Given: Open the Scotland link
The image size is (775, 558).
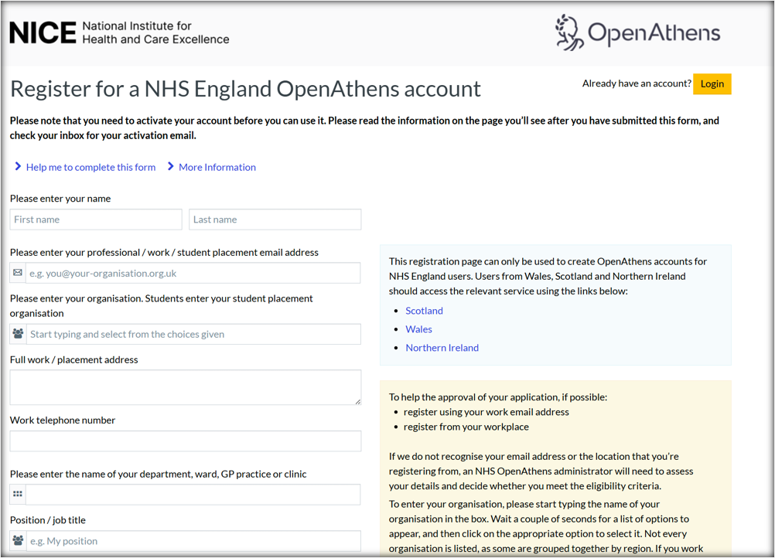Looking at the screenshot, I should [x=424, y=311].
